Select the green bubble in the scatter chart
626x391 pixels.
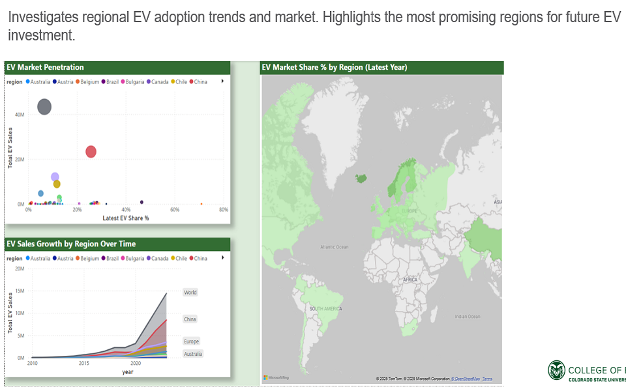coord(59,198)
